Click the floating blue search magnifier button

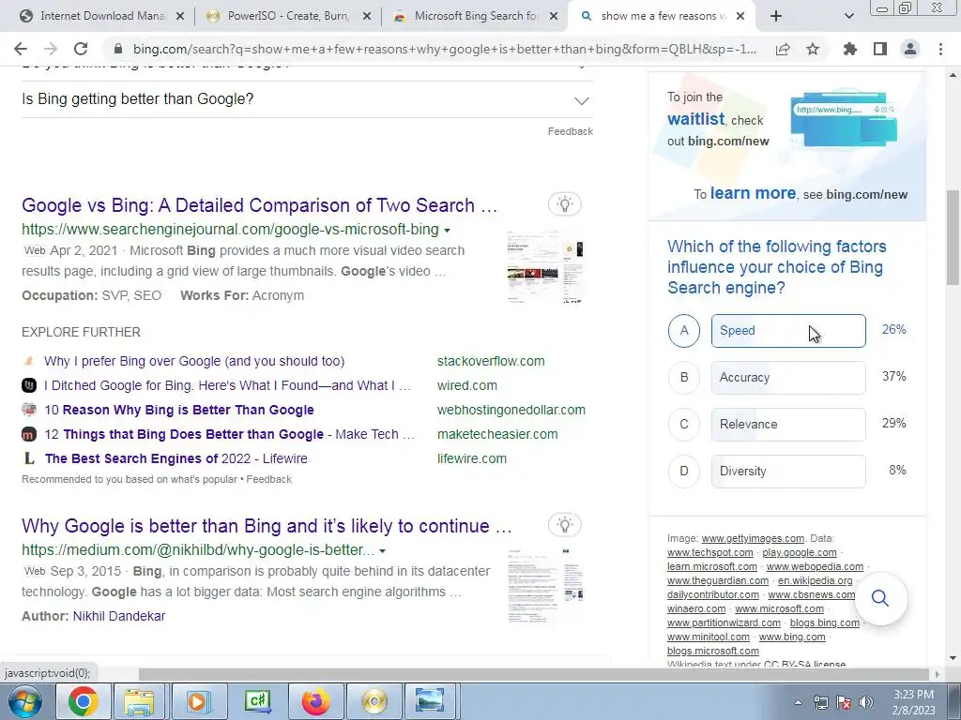click(x=880, y=598)
